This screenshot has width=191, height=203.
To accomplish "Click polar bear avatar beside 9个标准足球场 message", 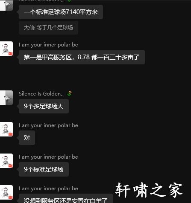I will point(6,161).
